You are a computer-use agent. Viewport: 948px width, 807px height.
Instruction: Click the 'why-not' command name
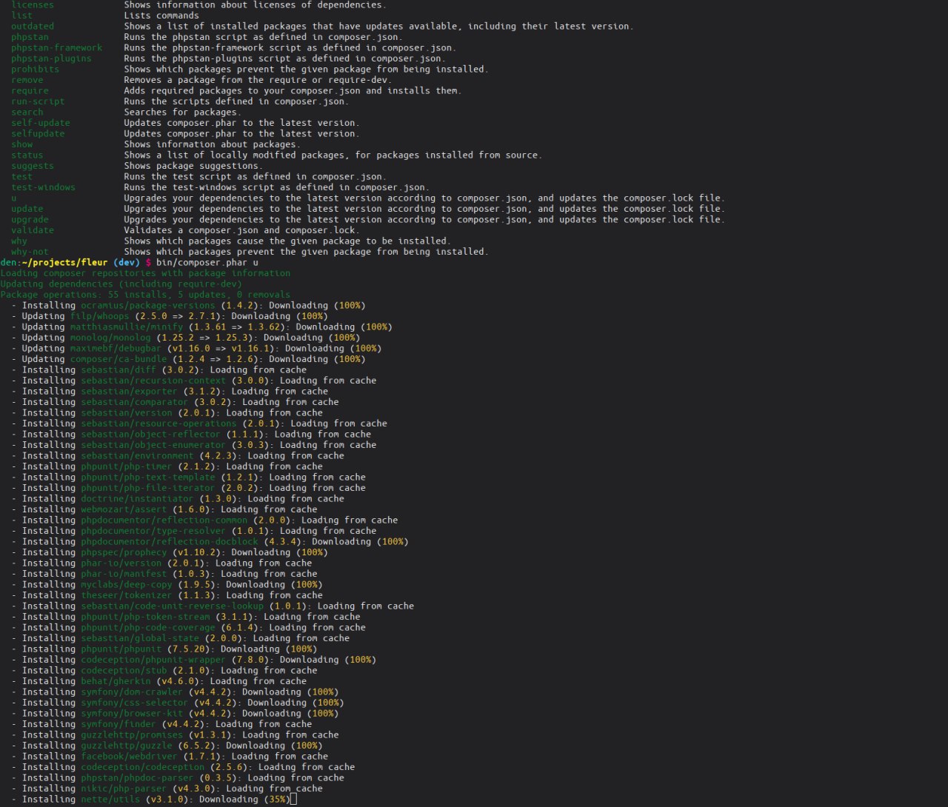pyautogui.click(x=30, y=252)
